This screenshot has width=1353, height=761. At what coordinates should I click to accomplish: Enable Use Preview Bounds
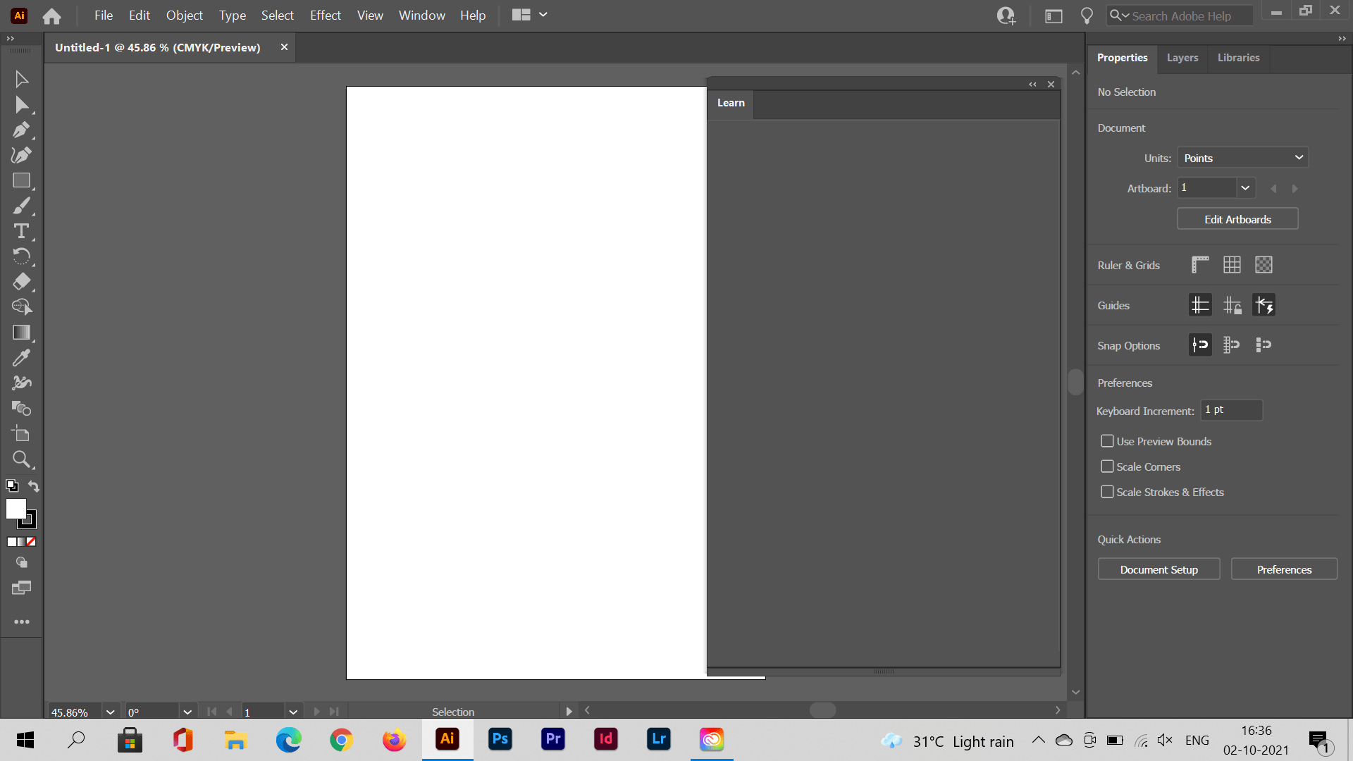tap(1107, 440)
